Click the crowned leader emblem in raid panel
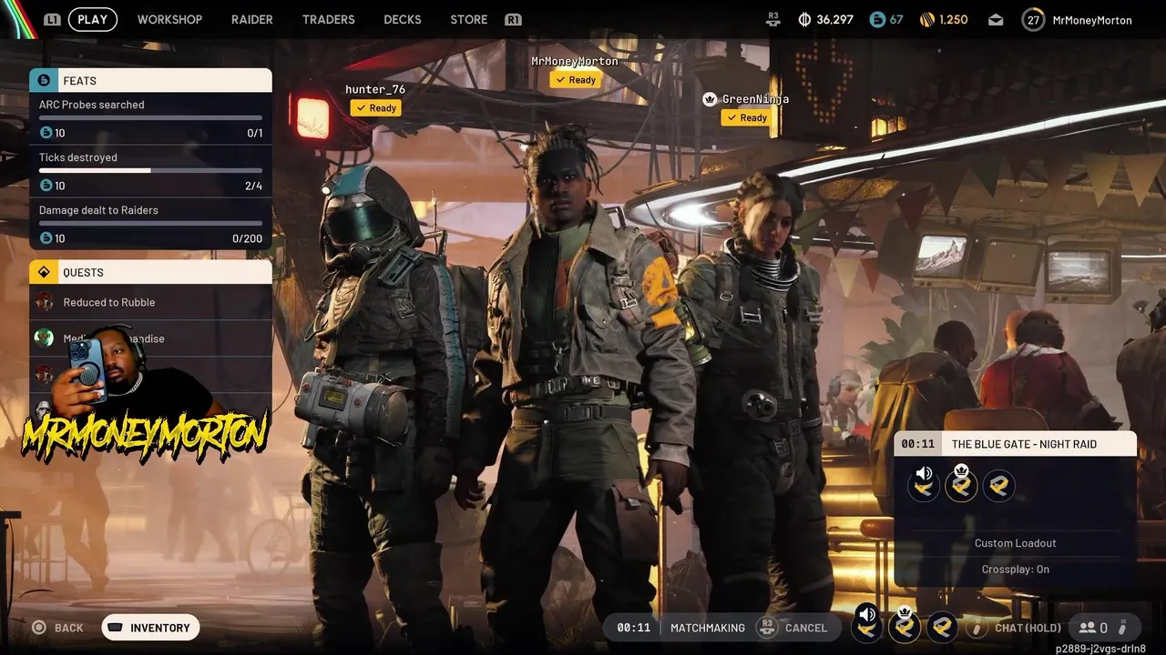Image resolution: width=1166 pixels, height=655 pixels. (x=961, y=487)
